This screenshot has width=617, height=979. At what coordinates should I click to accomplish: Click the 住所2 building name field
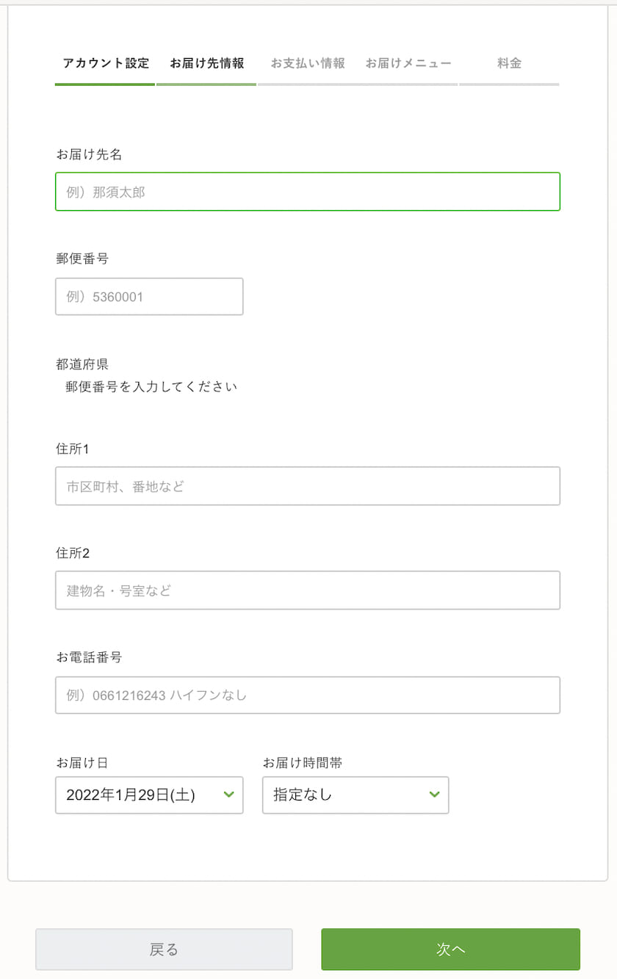(x=307, y=590)
